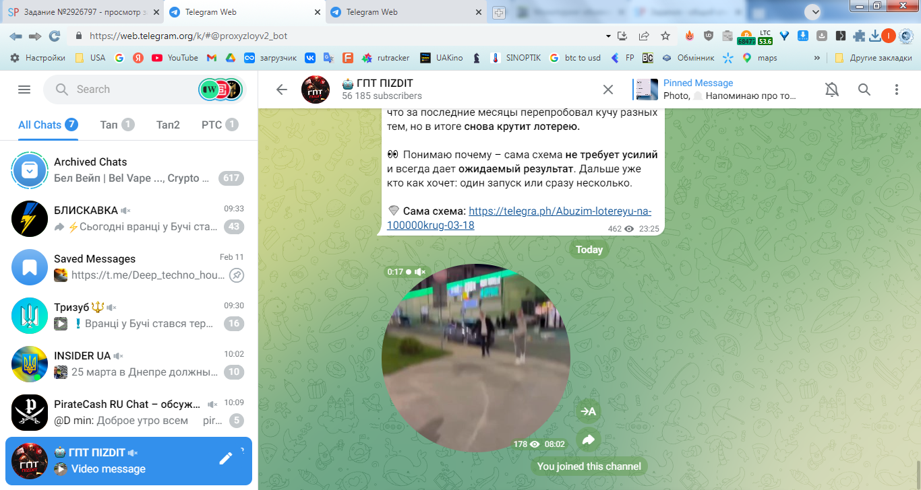The width and height of the screenshot is (921, 490).
Task: Open the INSIDER UA chat
Action: click(129, 363)
